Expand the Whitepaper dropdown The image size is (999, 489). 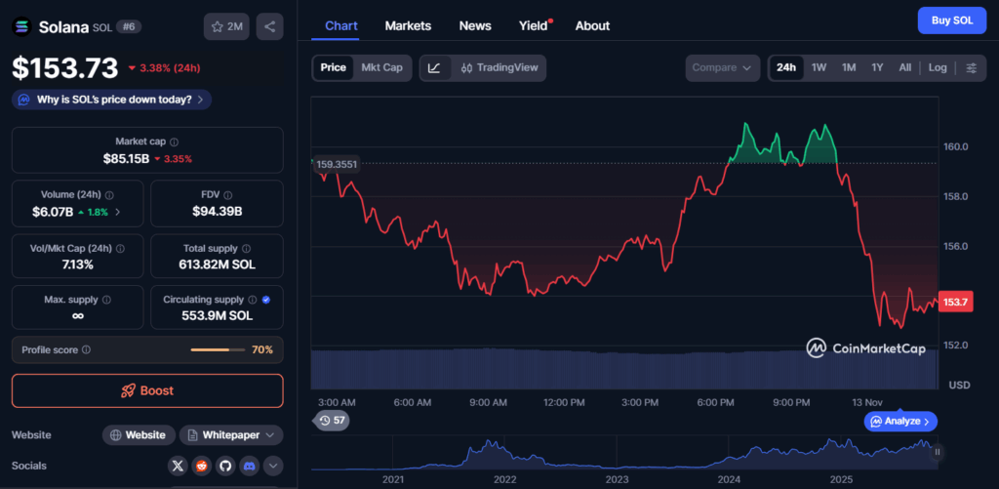click(230, 434)
